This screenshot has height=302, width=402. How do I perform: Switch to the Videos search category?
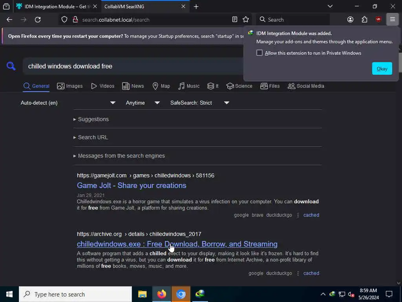(x=102, y=86)
